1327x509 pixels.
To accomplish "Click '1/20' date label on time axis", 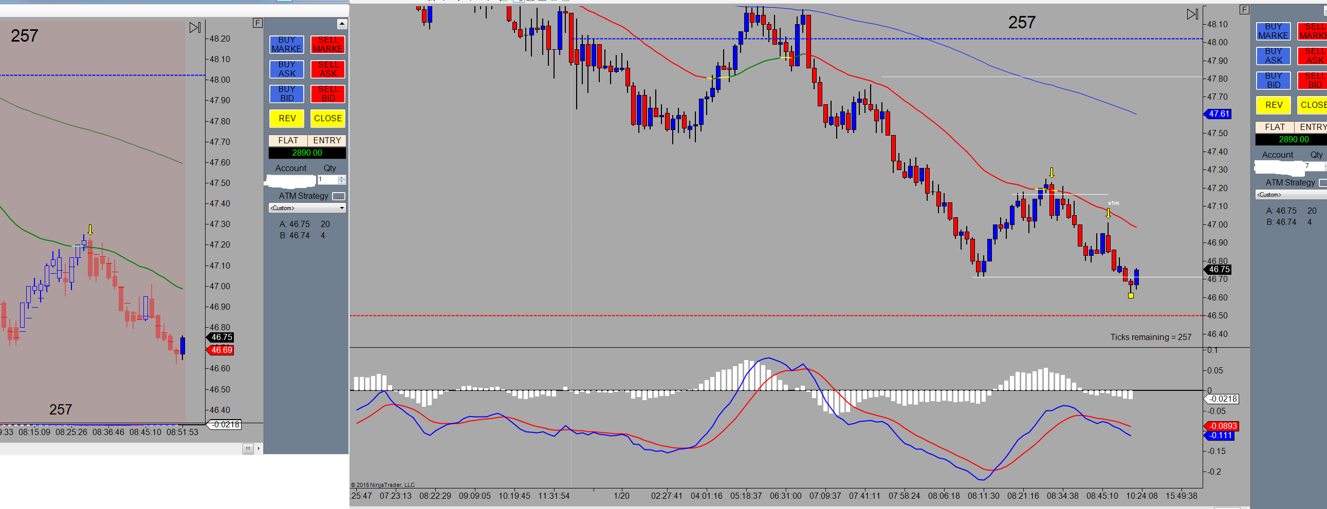I will pos(621,496).
